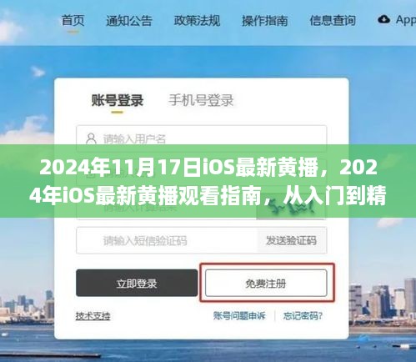Focus the 请输入短信验证码 field

(167, 240)
